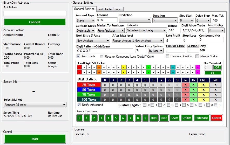Switch to the Logs tab
The width and height of the screenshot is (230, 145).
(x=118, y=9)
